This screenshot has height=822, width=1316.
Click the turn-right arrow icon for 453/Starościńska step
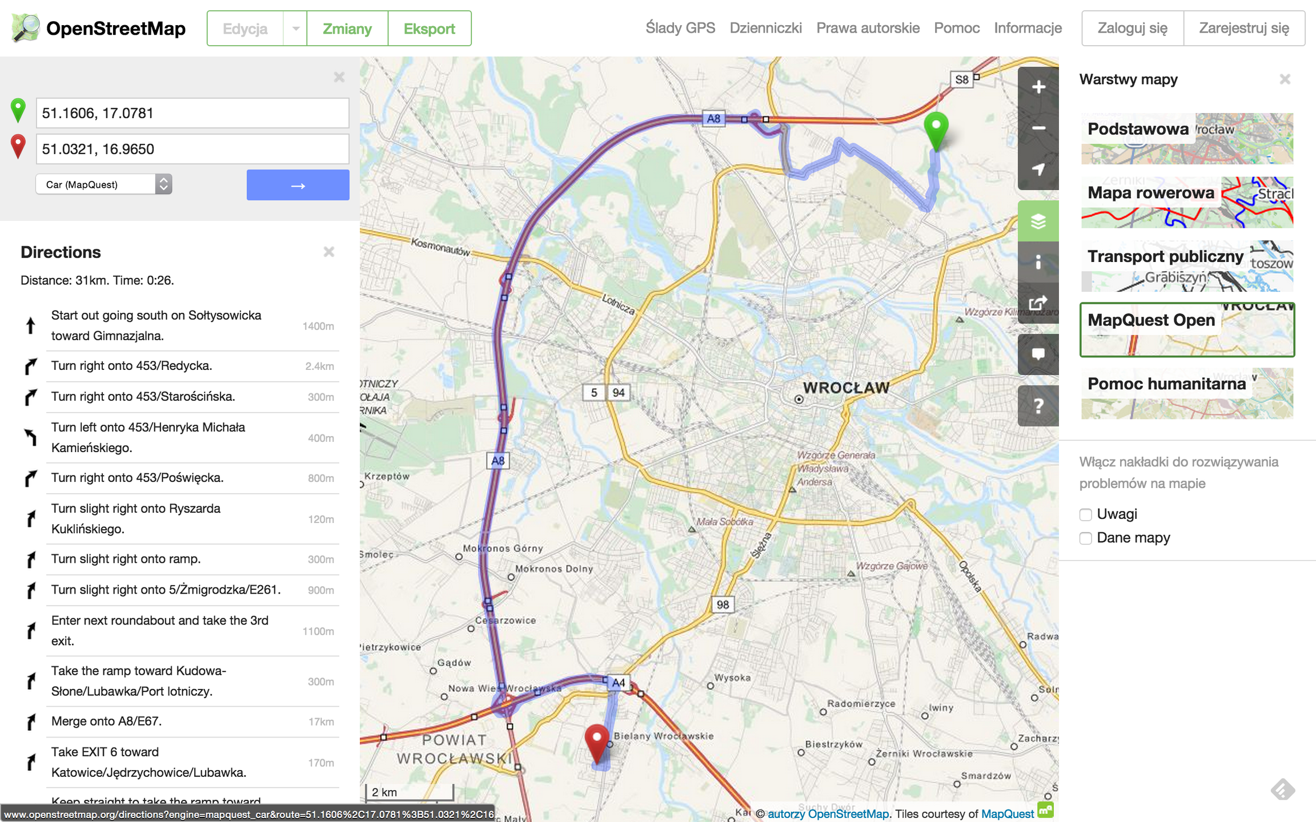click(x=31, y=397)
